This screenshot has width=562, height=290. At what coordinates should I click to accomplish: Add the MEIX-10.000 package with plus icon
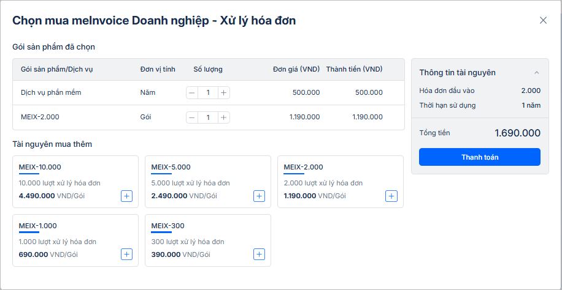(x=126, y=196)
